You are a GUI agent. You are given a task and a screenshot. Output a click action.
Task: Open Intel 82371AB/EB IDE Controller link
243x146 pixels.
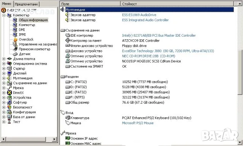(159, 35)
